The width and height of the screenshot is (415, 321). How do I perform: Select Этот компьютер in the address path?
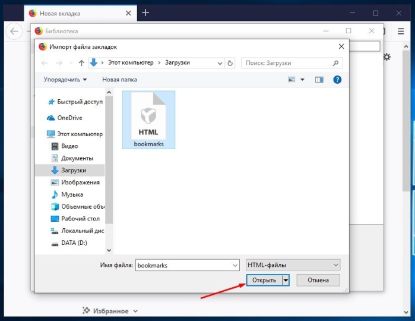[x=131, y=62]
